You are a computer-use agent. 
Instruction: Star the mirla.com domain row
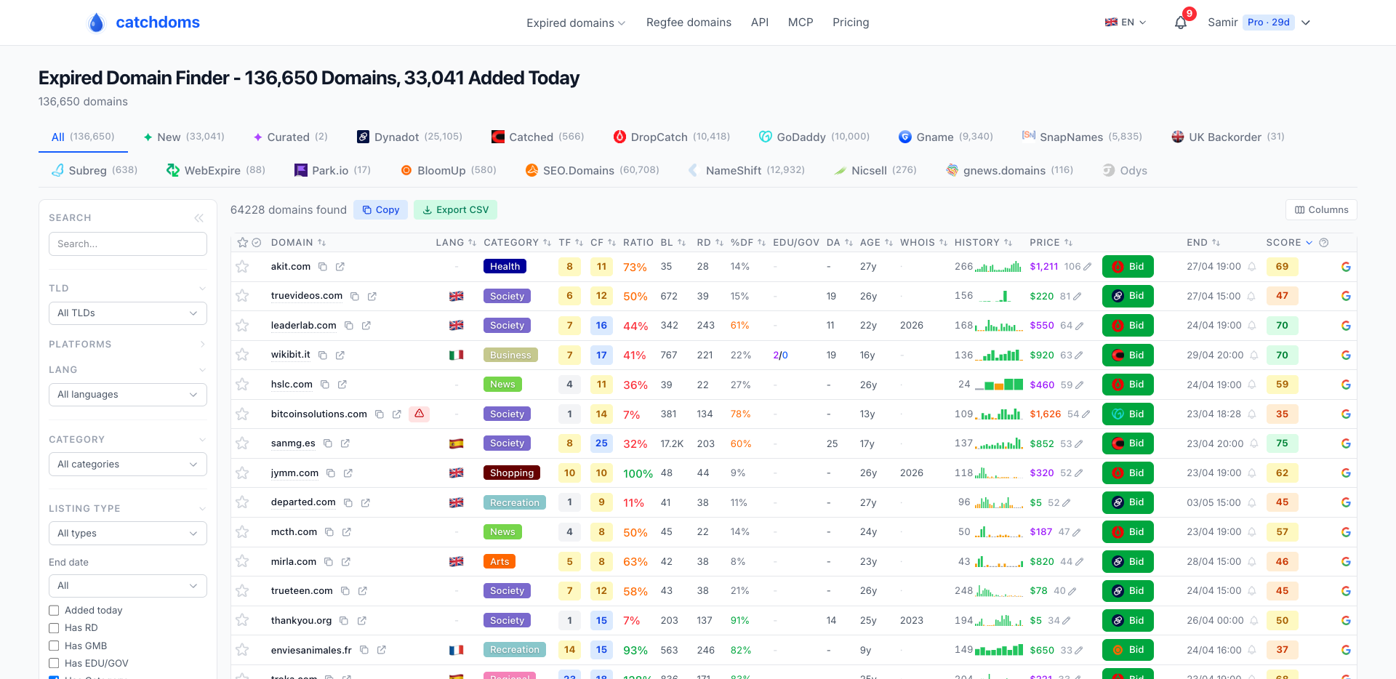(x=242, y=562)
